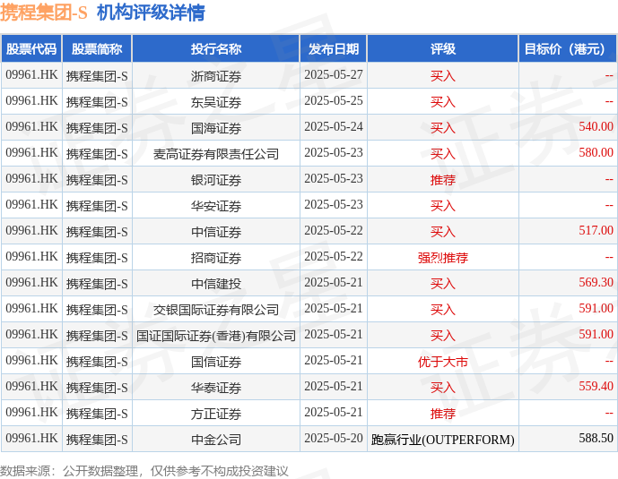The width and height of the screenshot is (618, 479).
Task: Click the 推荐 rating for 银河证券
Action: [443, 180]
